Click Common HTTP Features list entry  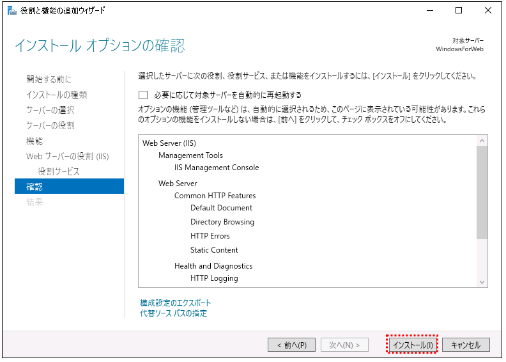215,196
